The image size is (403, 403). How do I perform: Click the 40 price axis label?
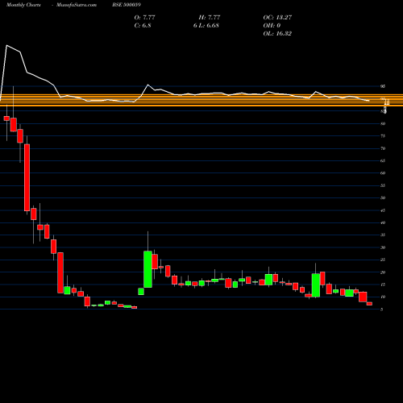(383, 222)
